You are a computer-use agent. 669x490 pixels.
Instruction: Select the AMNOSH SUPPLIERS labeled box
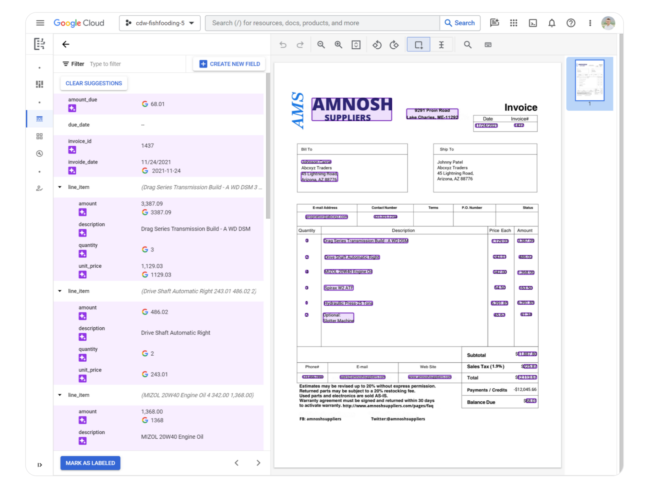352,110
